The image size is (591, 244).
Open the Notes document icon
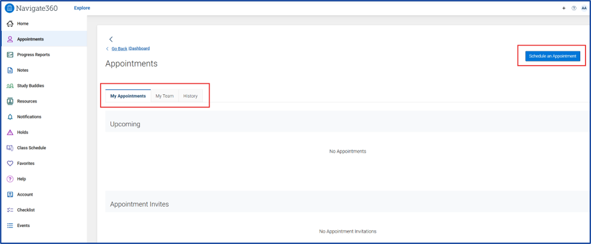tap(10, 70)
